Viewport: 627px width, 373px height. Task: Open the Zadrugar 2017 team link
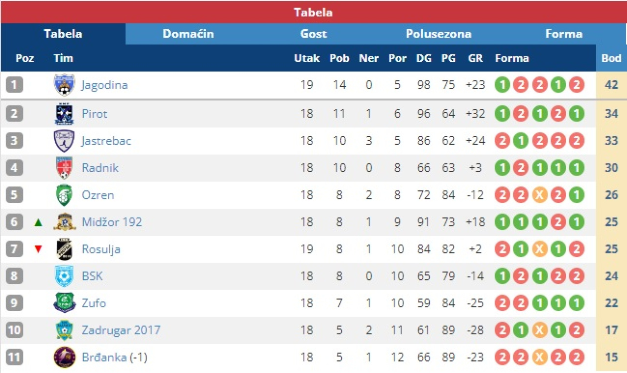click(x=121, y=330)
